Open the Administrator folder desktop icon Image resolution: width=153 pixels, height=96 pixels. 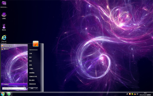click(x=4, y=4)
